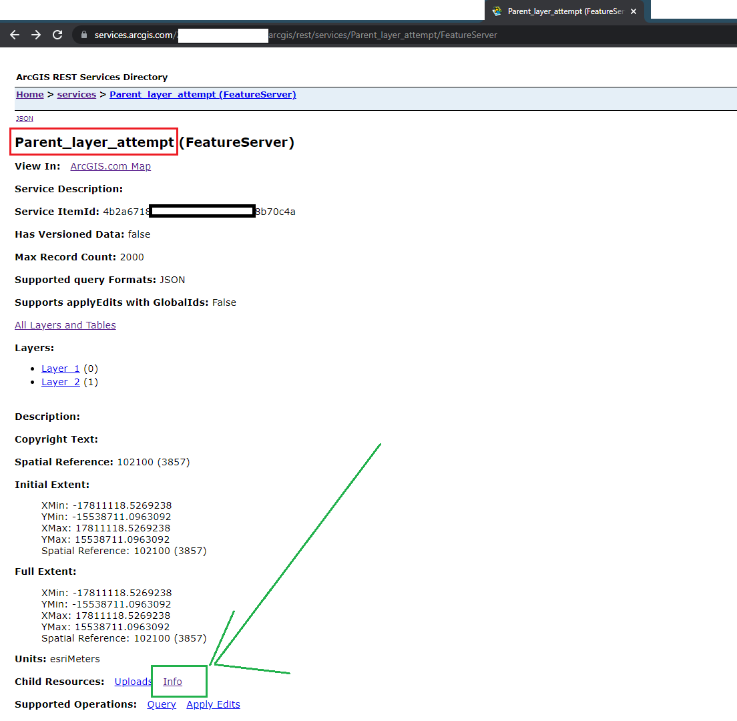The height and width of the screenshot is (721, 737).
Task: Open the services breadcrumb link
Action: click(x=77, y=95)
